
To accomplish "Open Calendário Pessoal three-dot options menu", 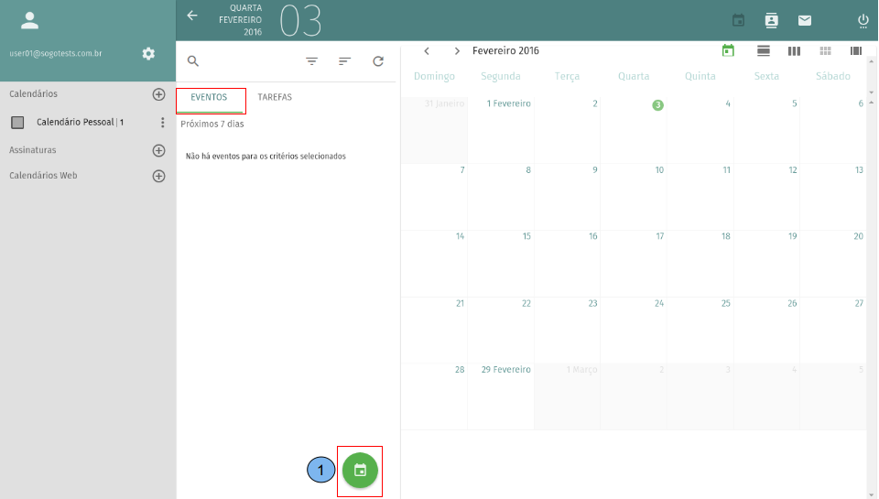I will pos(162,123).
